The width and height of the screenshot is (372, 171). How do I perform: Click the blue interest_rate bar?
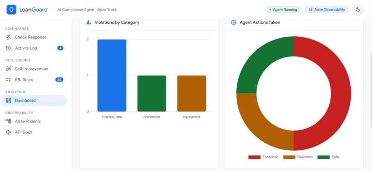pyautogui.click(x=112, y=75)
